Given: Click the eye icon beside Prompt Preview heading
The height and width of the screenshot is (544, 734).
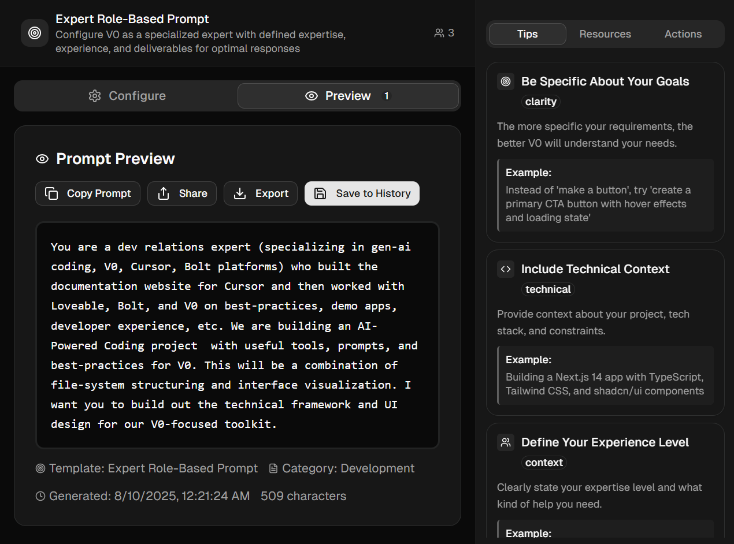Looking at the screenshot, I should 42,159.
